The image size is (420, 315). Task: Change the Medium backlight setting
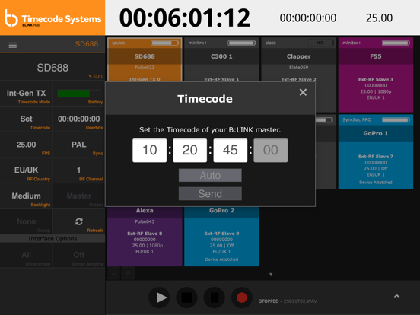(x=26, y=196)
